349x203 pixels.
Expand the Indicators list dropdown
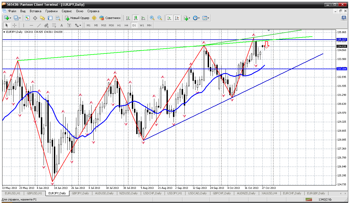pyautogui.click(x=189, y=18)
